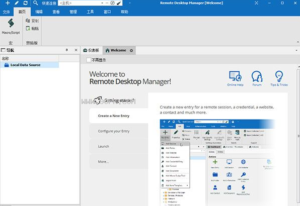This screenshot has height=206, width=300.
Task: Click the plus new entry icon in title bar
Action: pyautogui.click(x=8, y=3)
